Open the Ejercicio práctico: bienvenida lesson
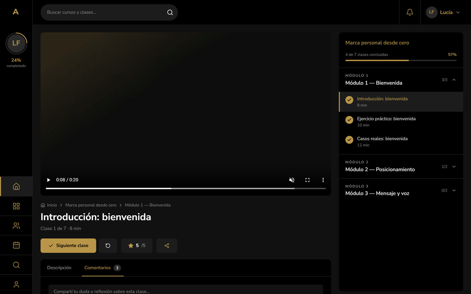 point(401,122)
